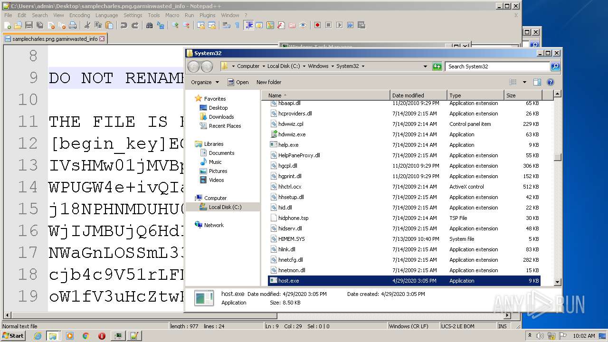
Task: Click the Copy icon in Notepad++ toolbar
Action: point(98,25)
